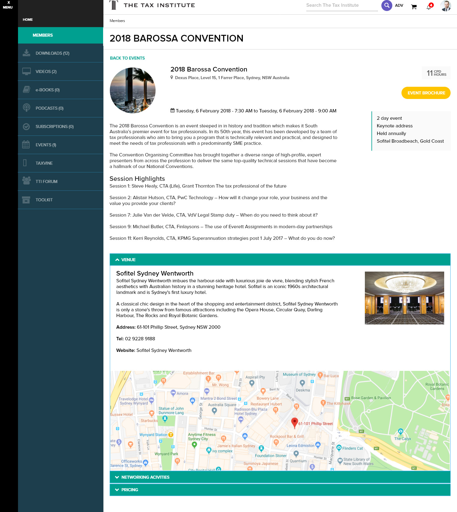This screenshot has width=457, height=512.
Task: Click the Event Brochure button
Action: pyautogui.click(x=426, y=93)
